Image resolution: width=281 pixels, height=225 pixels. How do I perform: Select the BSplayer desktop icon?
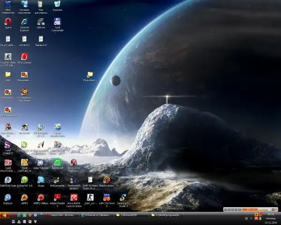click(x=8, y=197)
